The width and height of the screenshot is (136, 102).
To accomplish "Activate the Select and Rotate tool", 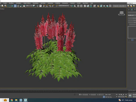I will coord(18,6).
